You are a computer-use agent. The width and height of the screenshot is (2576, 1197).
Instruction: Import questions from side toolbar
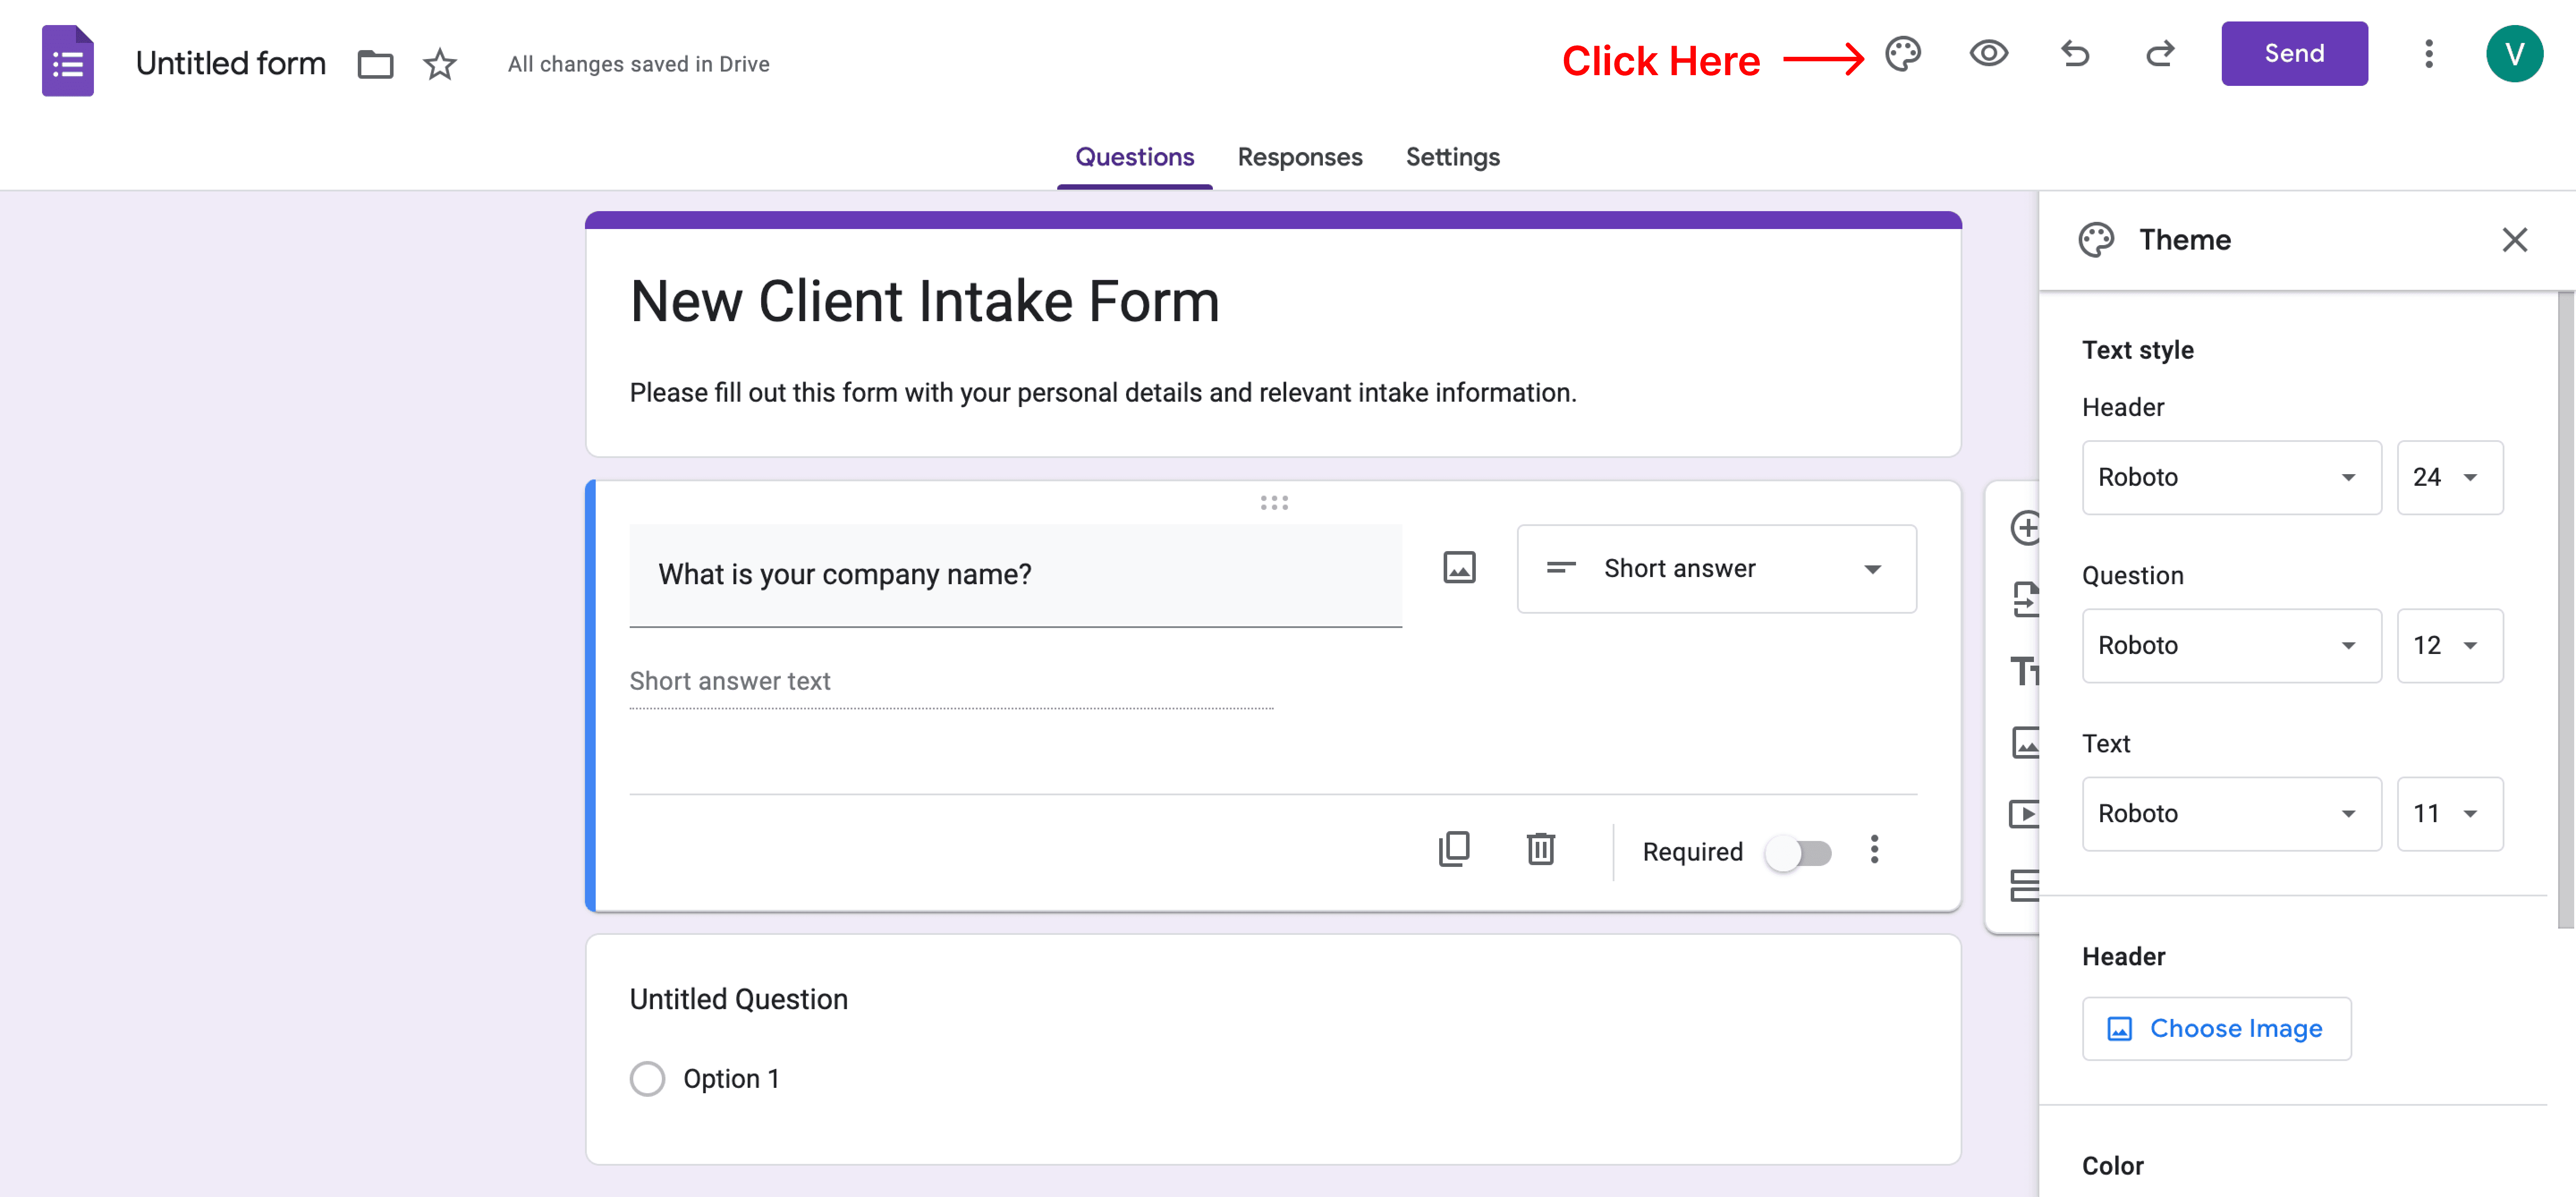2025,600
